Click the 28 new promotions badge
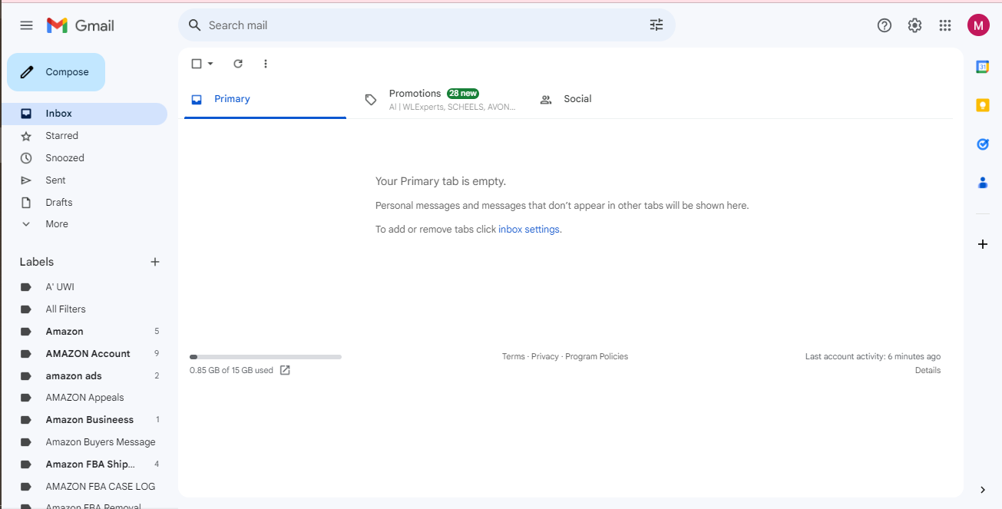 click(463, 94)
